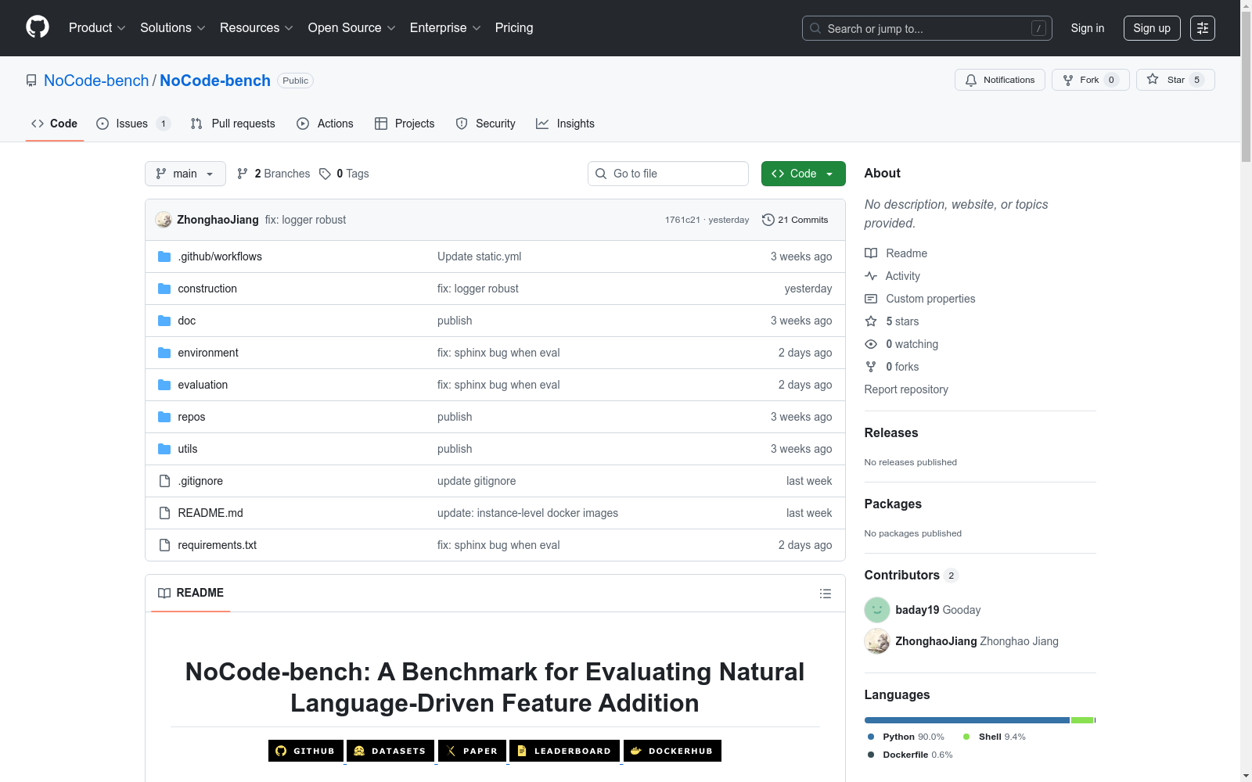The height and width of the screenshot is (782, 1252).
Task: Open the repos folder icon
Action: point(164,417)
